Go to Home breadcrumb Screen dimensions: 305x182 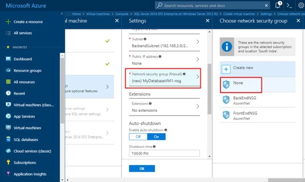[x=76, y=14]
